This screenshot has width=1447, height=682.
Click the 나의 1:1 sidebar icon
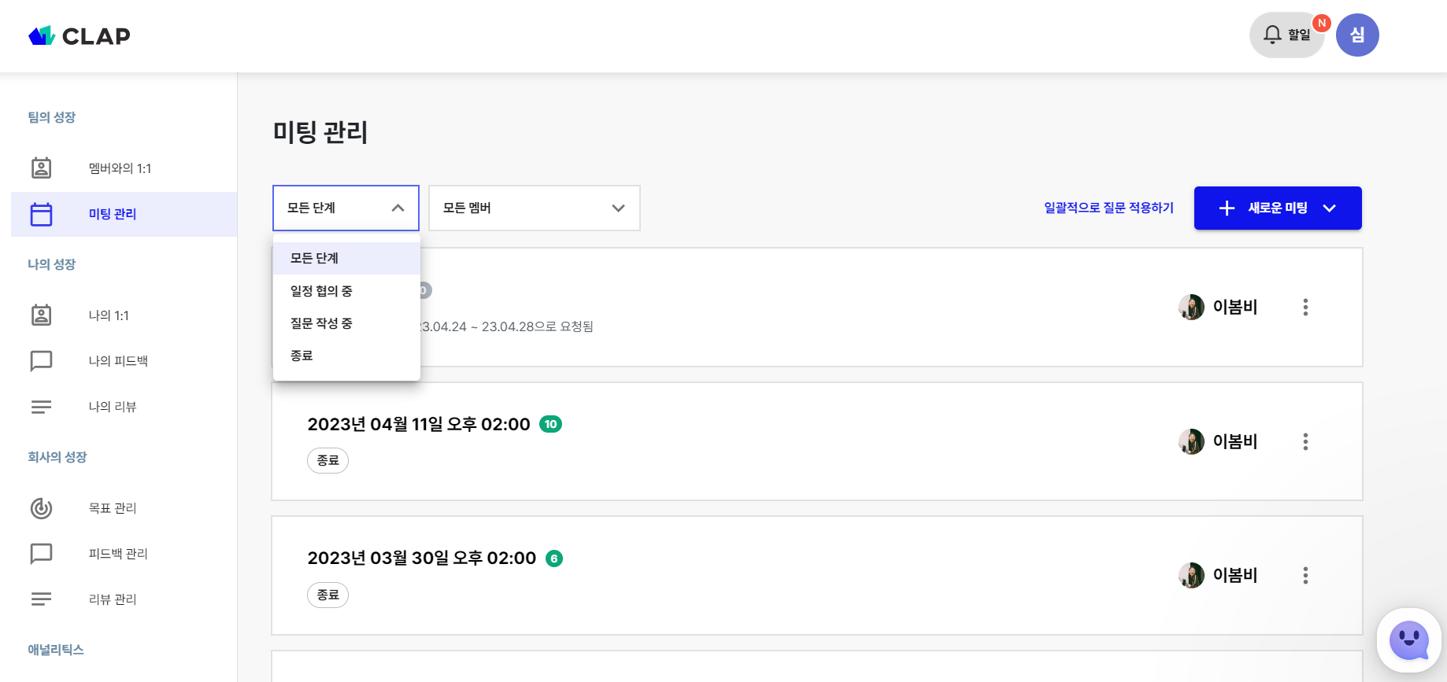(41, 315)
